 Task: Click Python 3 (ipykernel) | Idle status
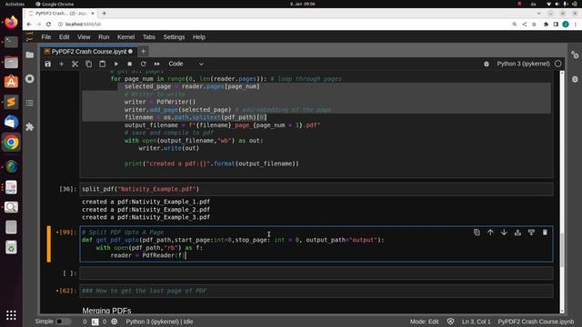click(159, 322)
